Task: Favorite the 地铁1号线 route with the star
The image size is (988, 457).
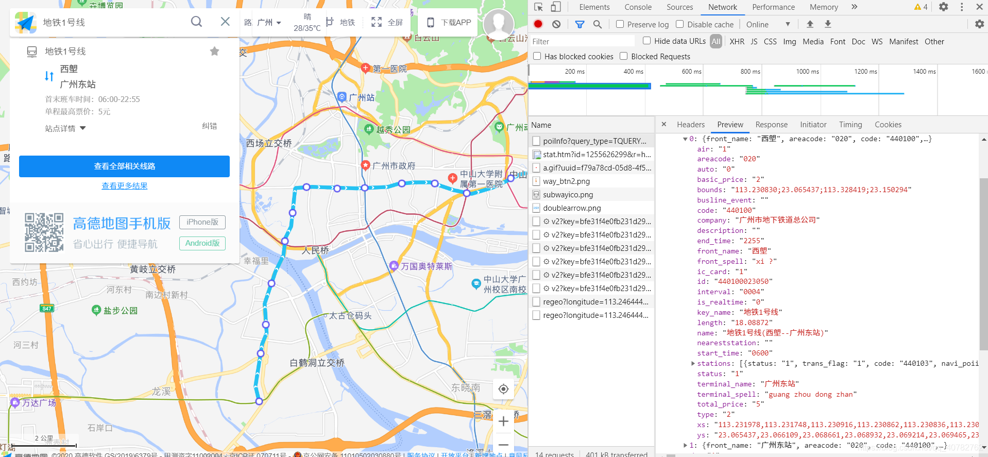Action: 215,51
